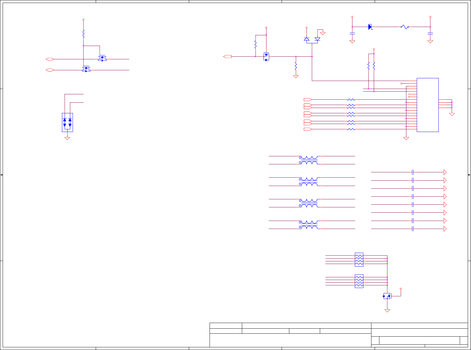Click the Schottky diode on the top power rail

pos(370,27)
